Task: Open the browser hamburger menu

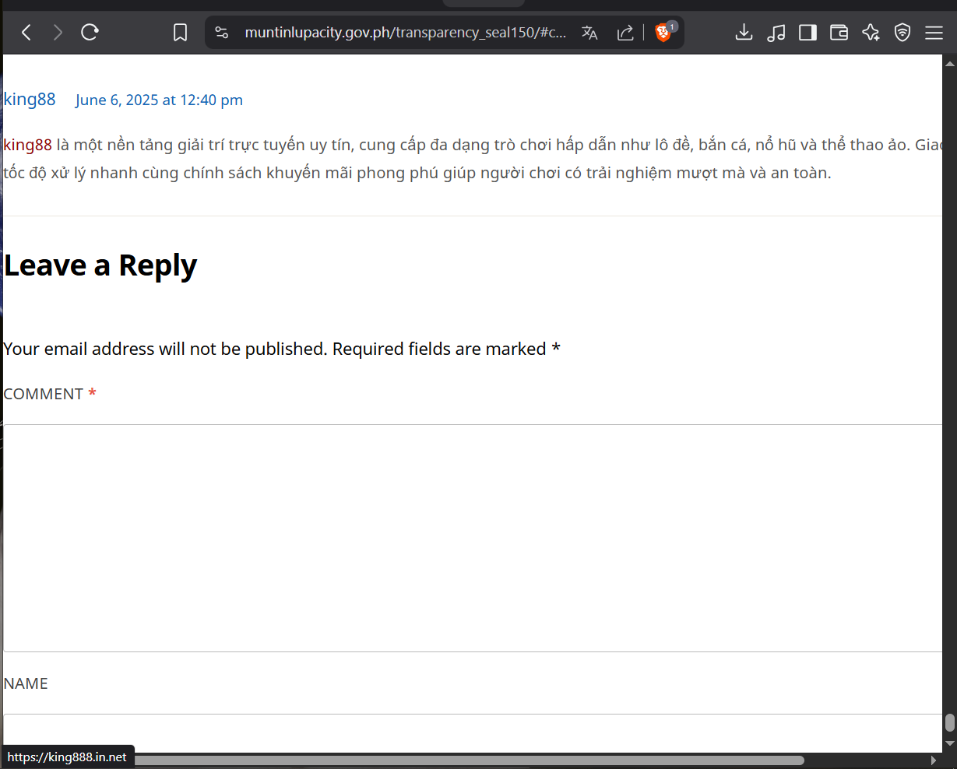Action: point(934,32)
